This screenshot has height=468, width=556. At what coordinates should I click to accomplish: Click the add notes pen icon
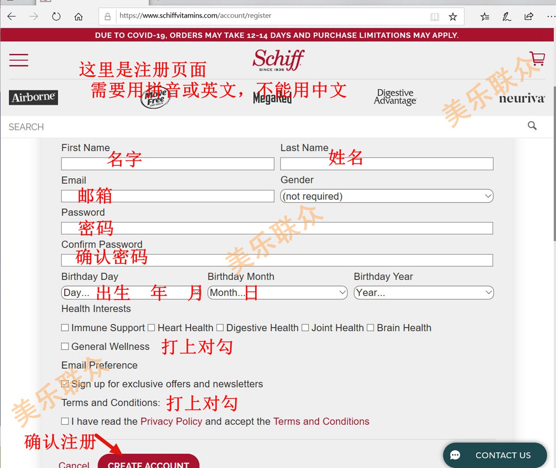[507, 17]
